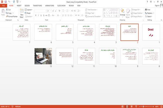Open the Arrange menu icon

coord(123,13)
